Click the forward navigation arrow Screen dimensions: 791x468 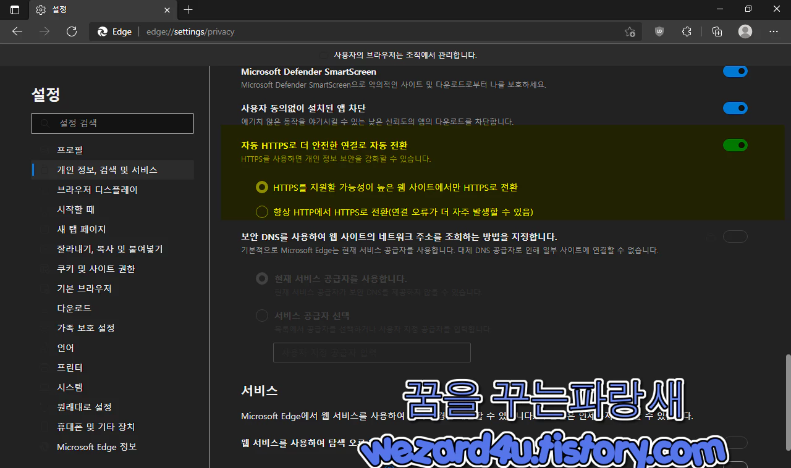pyautogui.click(x=44, y=31)
